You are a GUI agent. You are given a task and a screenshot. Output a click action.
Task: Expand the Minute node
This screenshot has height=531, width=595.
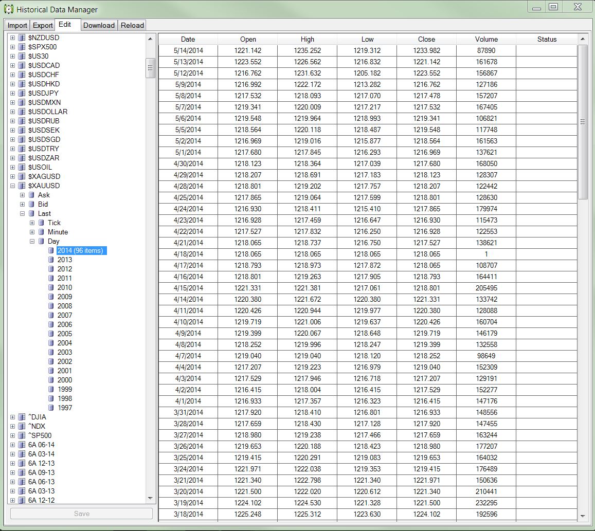click(x=32, y=232)
